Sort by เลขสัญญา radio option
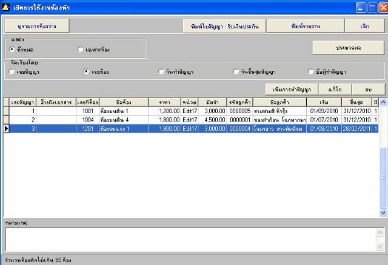Screen dimensions: 388x265 pyautogui.click(x=12, y=71)
